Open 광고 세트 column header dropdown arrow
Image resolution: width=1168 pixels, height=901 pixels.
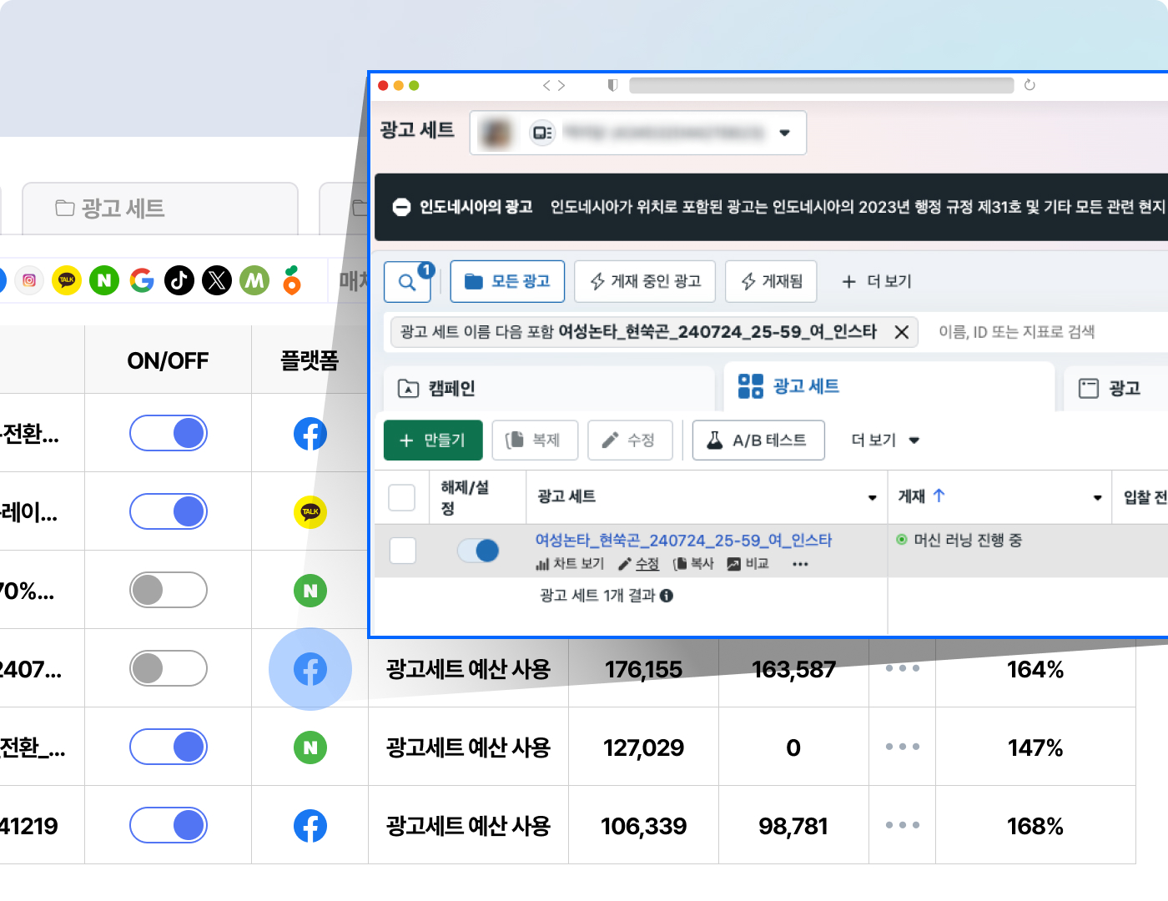pos(873,497)
